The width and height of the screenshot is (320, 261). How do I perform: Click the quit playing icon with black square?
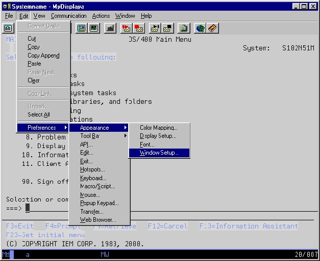(167, 28)
